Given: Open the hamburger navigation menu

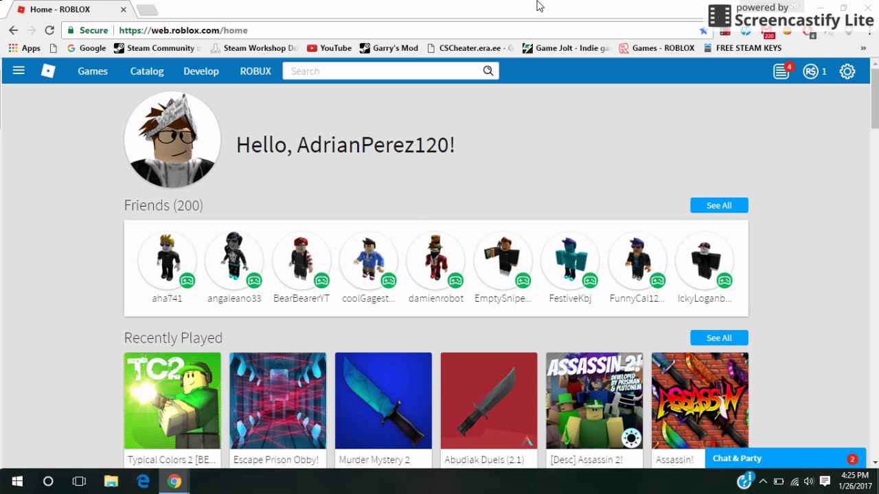Looking at the screenshot, I should pyautogui.click(x=19, y=71).
